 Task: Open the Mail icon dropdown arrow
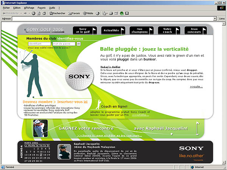click(x=107, y=14)
